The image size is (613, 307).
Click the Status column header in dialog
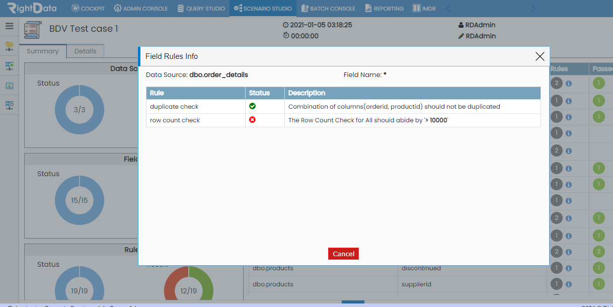[265, 93]
